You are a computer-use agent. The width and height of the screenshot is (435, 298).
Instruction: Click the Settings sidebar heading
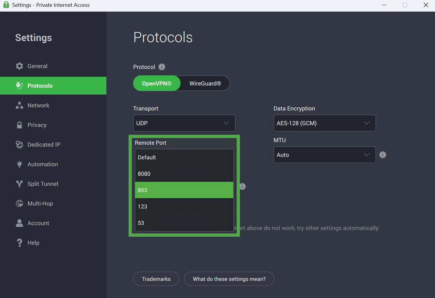34,38
